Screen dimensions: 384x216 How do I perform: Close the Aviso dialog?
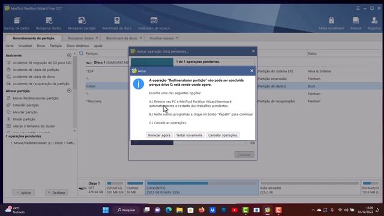click(252, 71)
